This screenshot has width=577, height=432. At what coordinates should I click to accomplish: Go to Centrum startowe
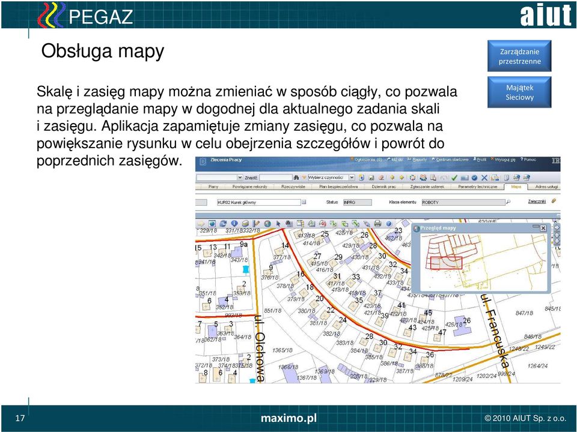click(x=450, y=160)
